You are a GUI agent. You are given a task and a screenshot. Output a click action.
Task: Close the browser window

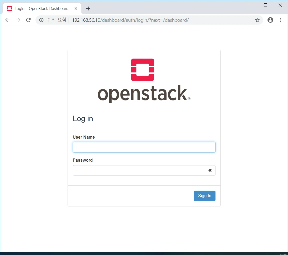(280, 5)
